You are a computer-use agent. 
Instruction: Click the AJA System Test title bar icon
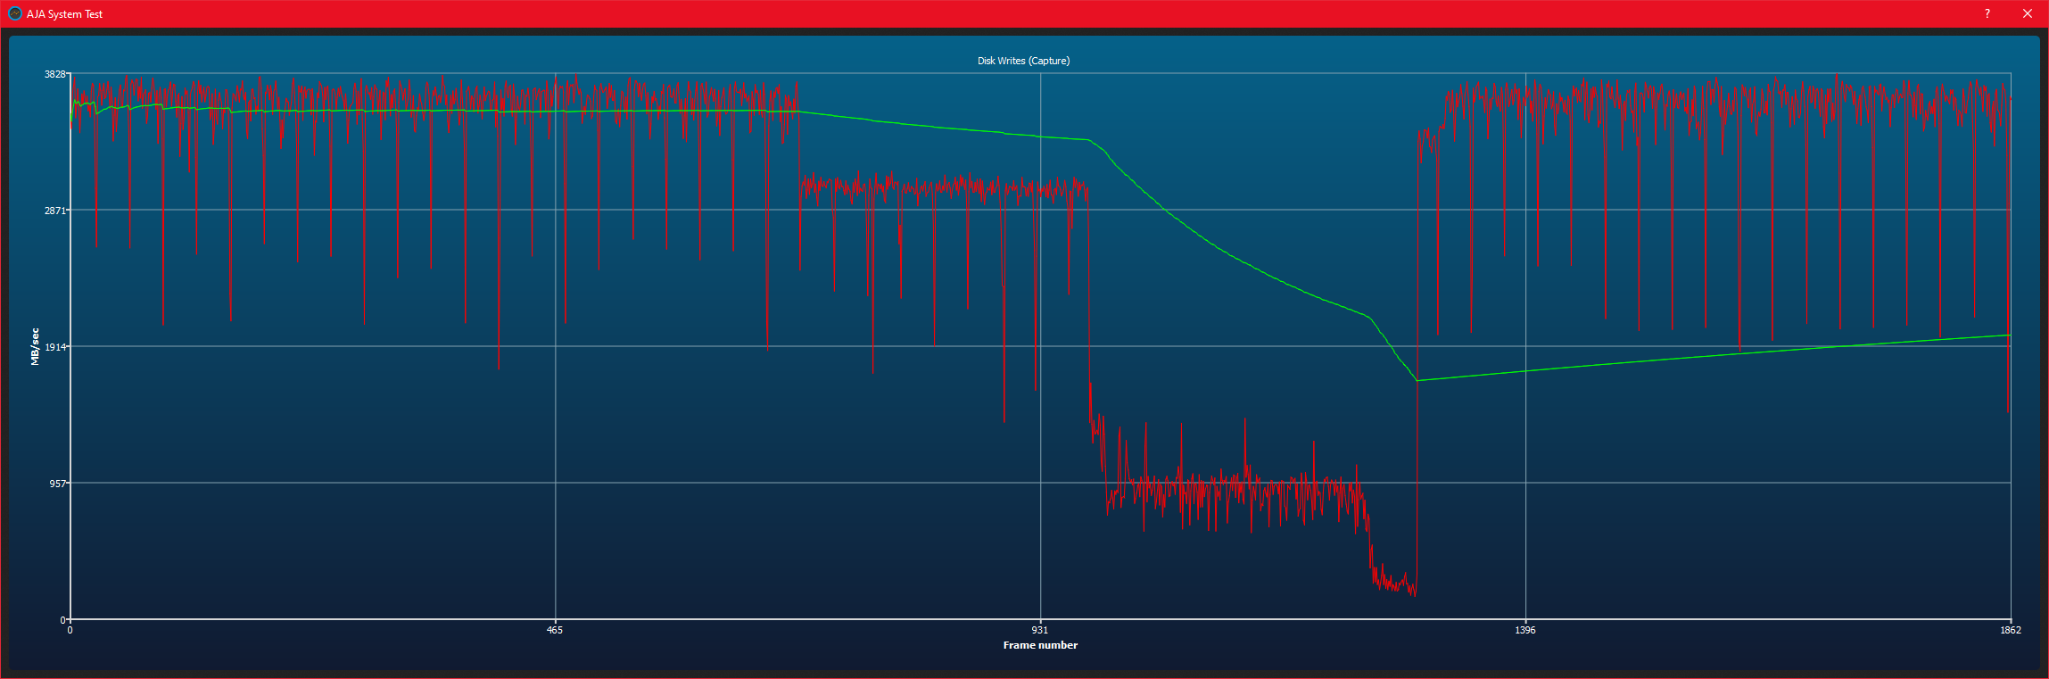click(x=14, y=13)
